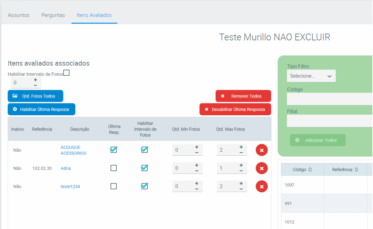Increase Qtd. Min Fotos for ACOUGUE ACESSORIOS

pos(196,147)
